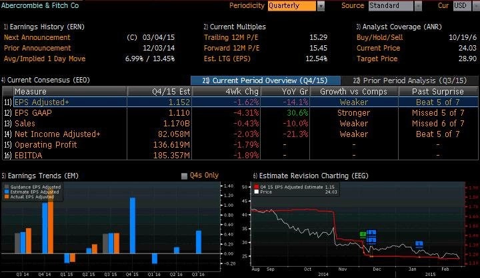Image resolution: width=480 pixels, height=278 pixels.
Task: Click Buy/Hold/Sell value 10/19/6
Action: coord(463,37)
